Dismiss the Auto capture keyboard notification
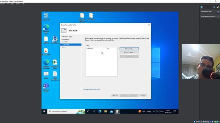220x123 pixels. pyautogui.click(x=218, y=16)
